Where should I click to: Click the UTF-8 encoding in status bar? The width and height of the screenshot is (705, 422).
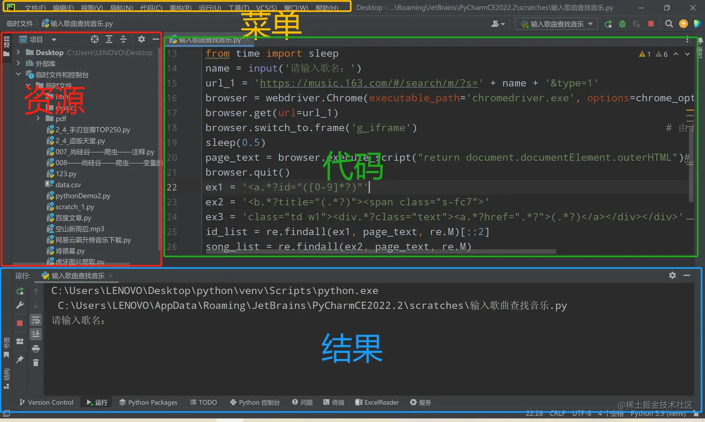click(581, 413)
